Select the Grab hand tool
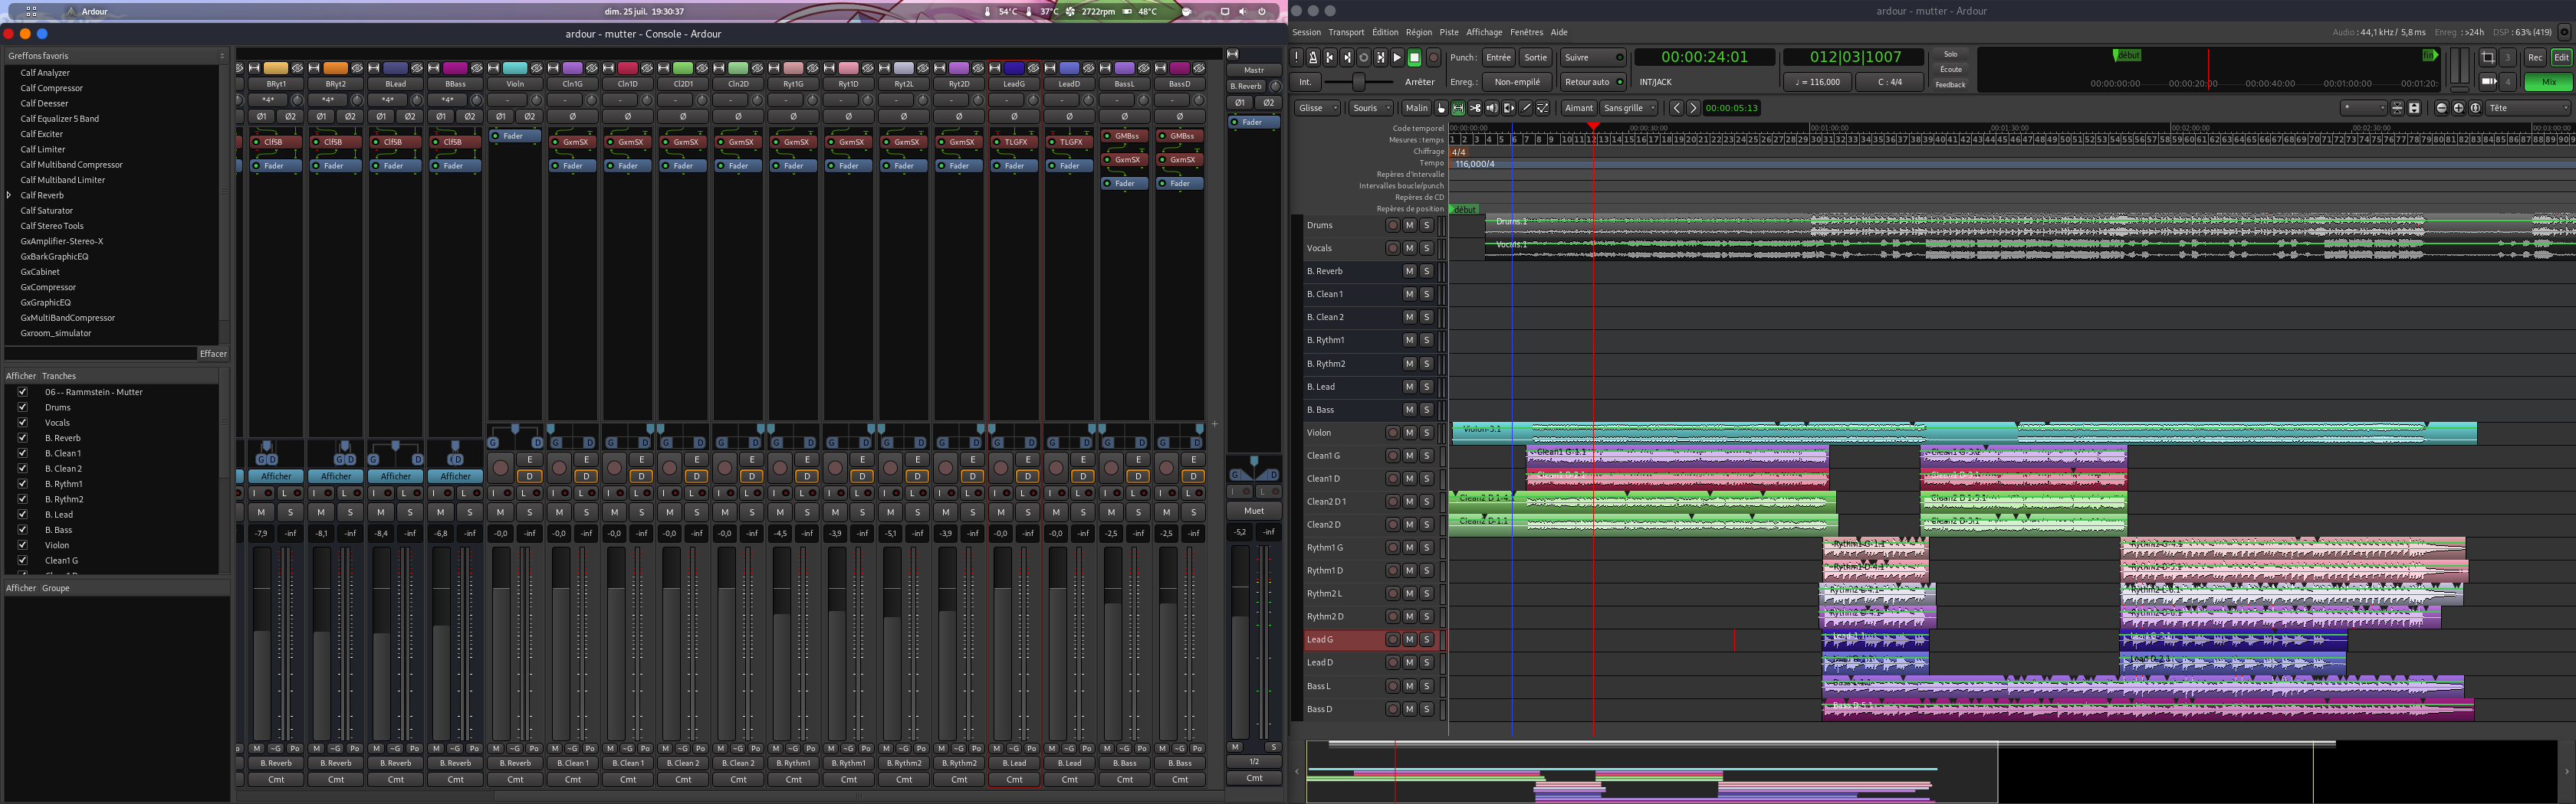 click(x=1441, y=108)
